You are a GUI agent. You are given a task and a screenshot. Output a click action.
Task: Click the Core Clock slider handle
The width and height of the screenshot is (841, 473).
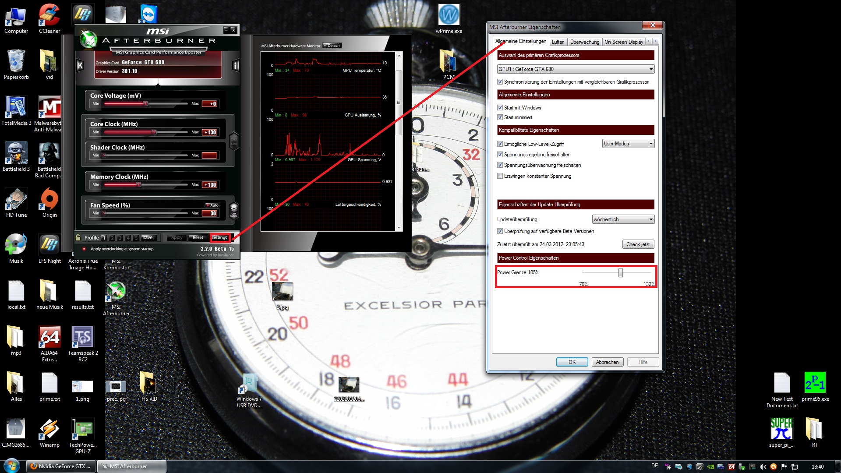(154, 132)
